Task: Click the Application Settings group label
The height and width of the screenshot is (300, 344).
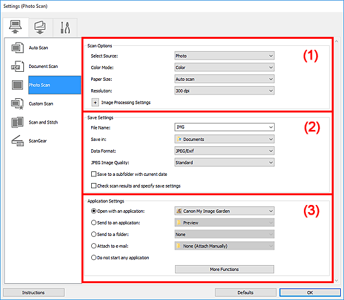Action: pyautogui.click(x=106, y=201)
